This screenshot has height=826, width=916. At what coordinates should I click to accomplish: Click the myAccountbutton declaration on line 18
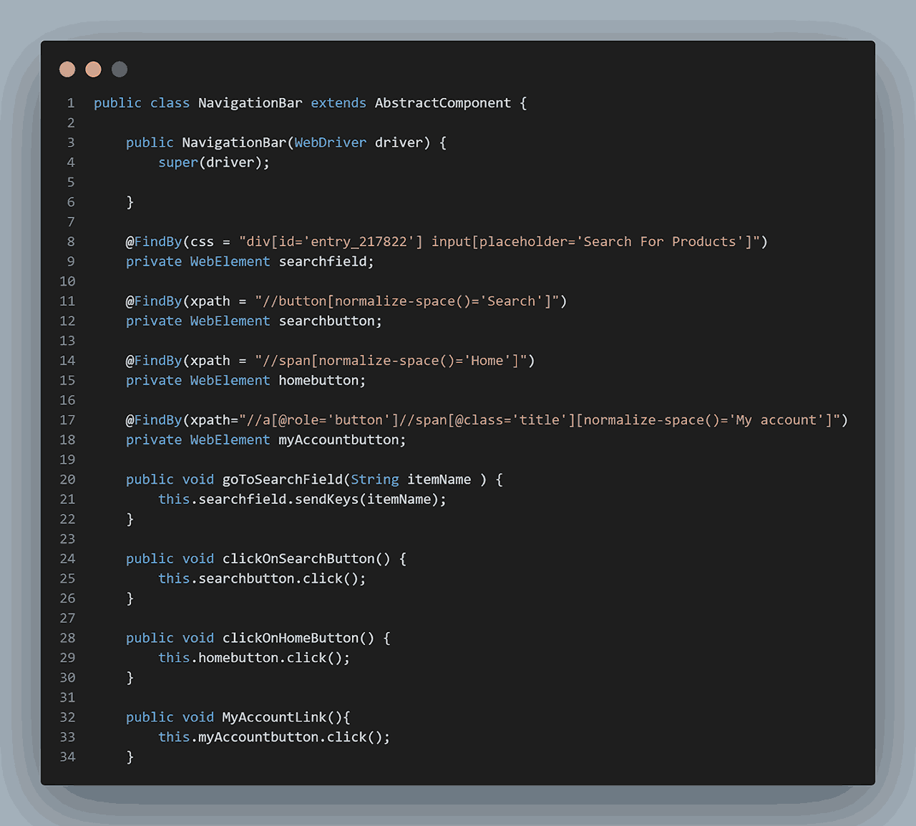tap(266, 439)
